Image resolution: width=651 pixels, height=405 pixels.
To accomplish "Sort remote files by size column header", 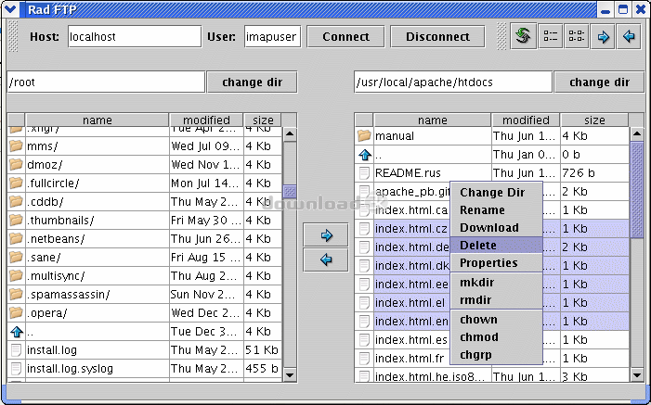I will [595, 120].
